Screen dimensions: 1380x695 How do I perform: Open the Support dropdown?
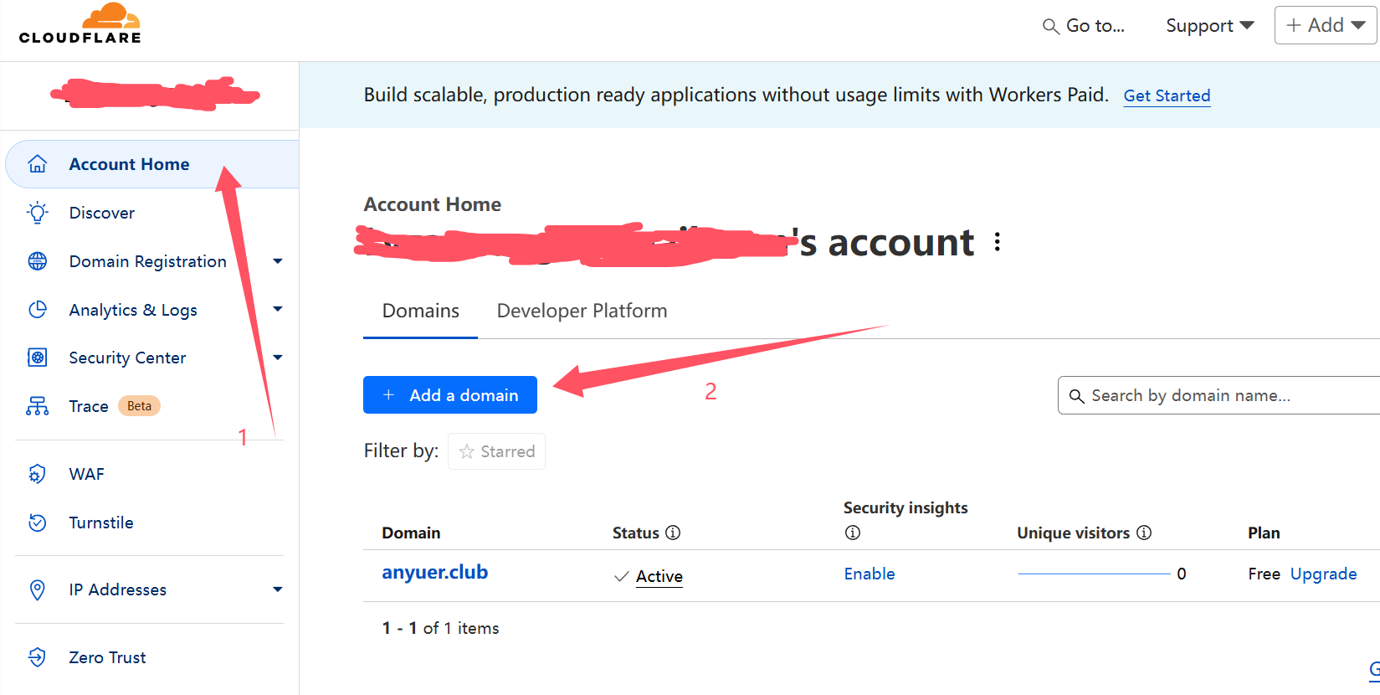[x=1210, y=26]
